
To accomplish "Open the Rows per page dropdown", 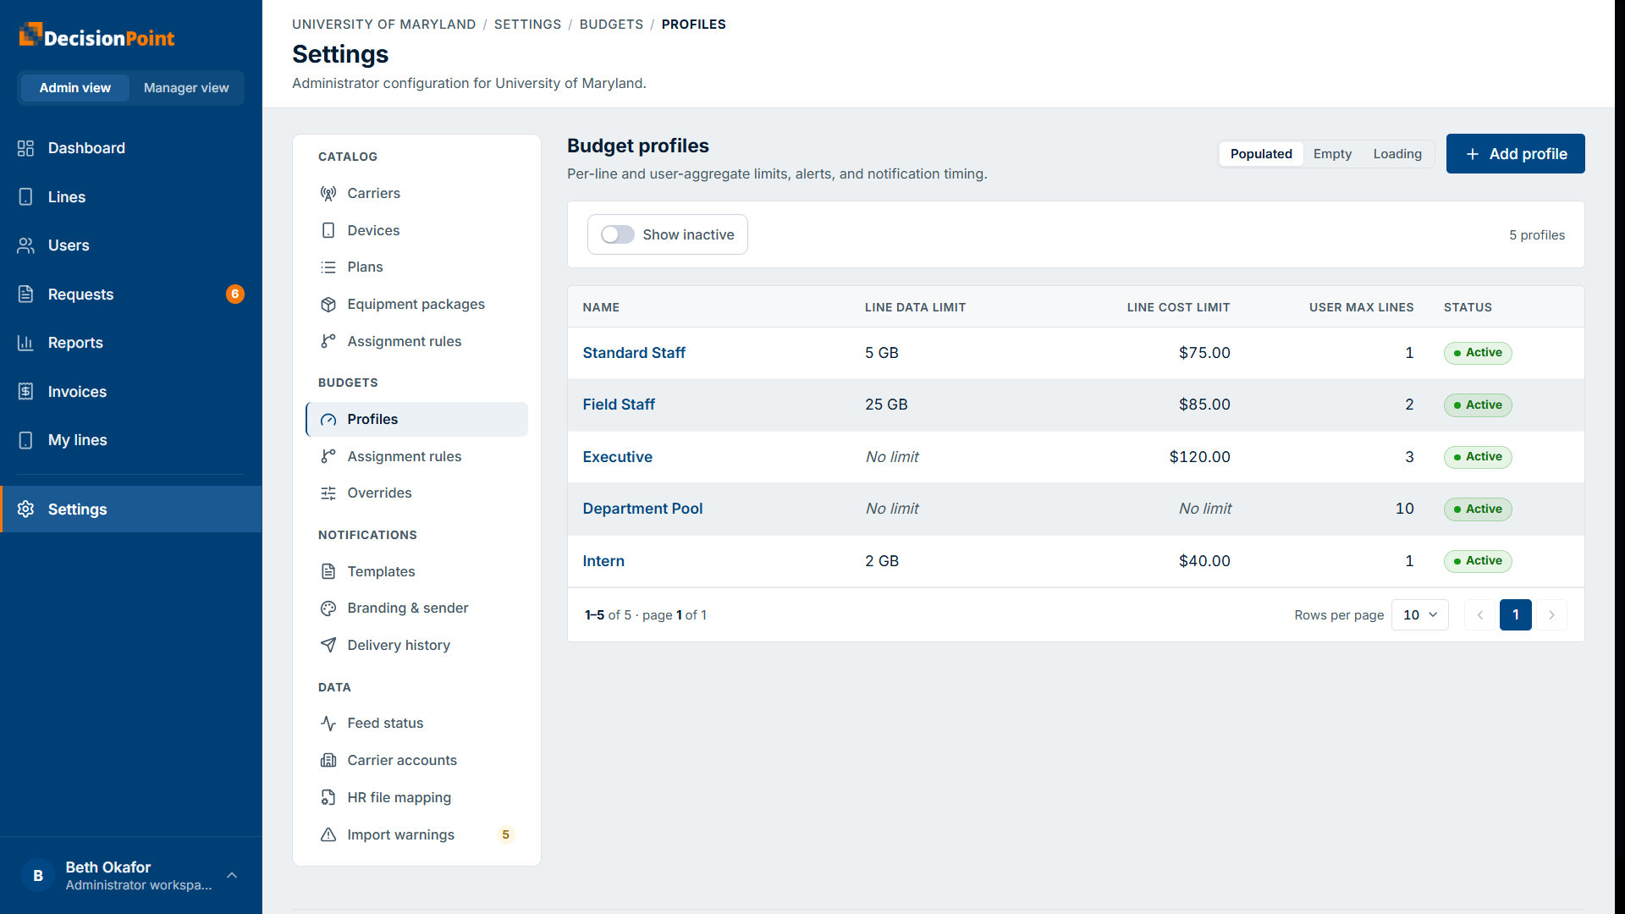I will pyautogui.click(x=1420, y=615).
